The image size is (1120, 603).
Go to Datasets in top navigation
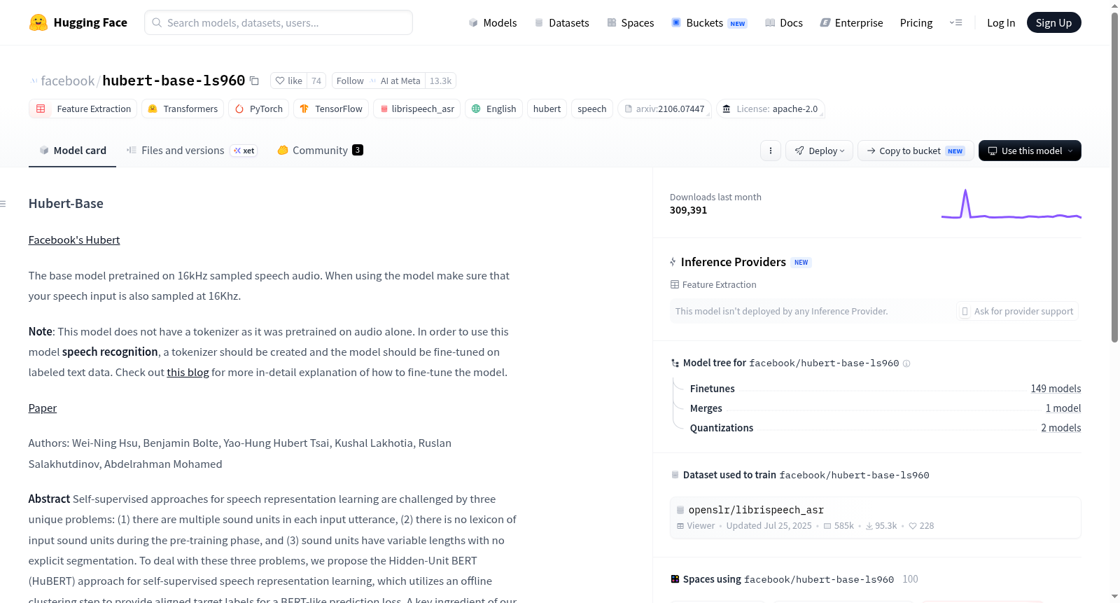561,22
